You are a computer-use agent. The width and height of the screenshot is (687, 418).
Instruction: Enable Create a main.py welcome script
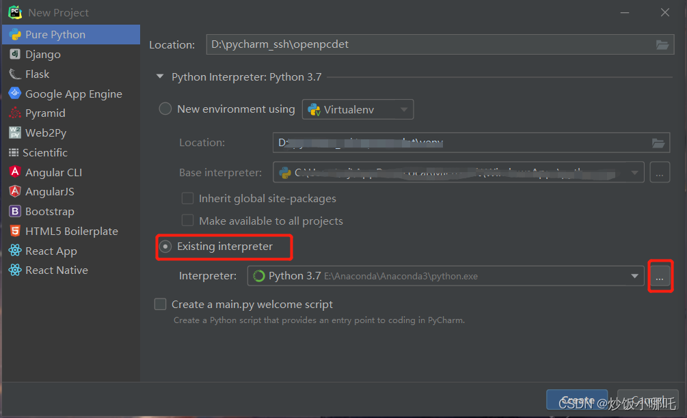tap(161, 304)
